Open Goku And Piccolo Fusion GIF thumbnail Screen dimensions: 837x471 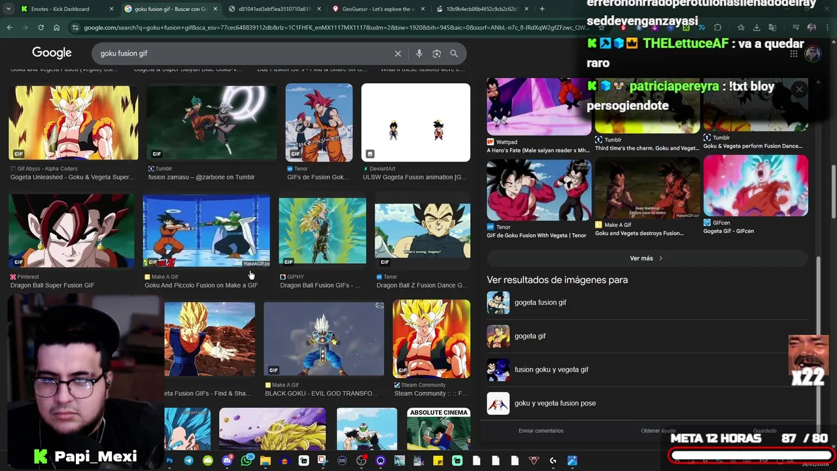click(x=207, y=231)
